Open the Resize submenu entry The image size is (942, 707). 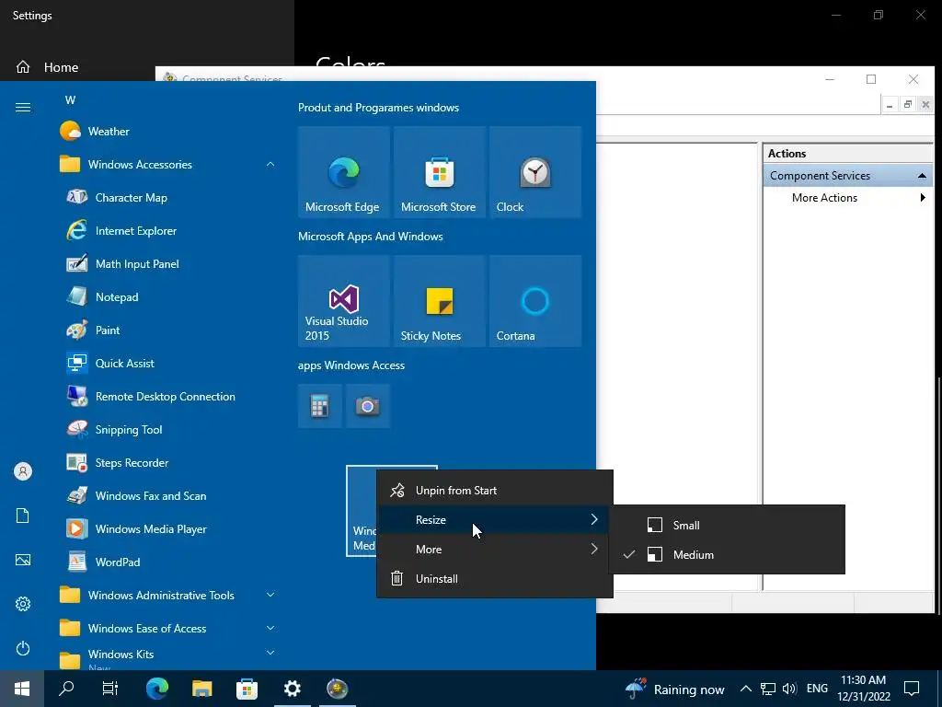494,519
